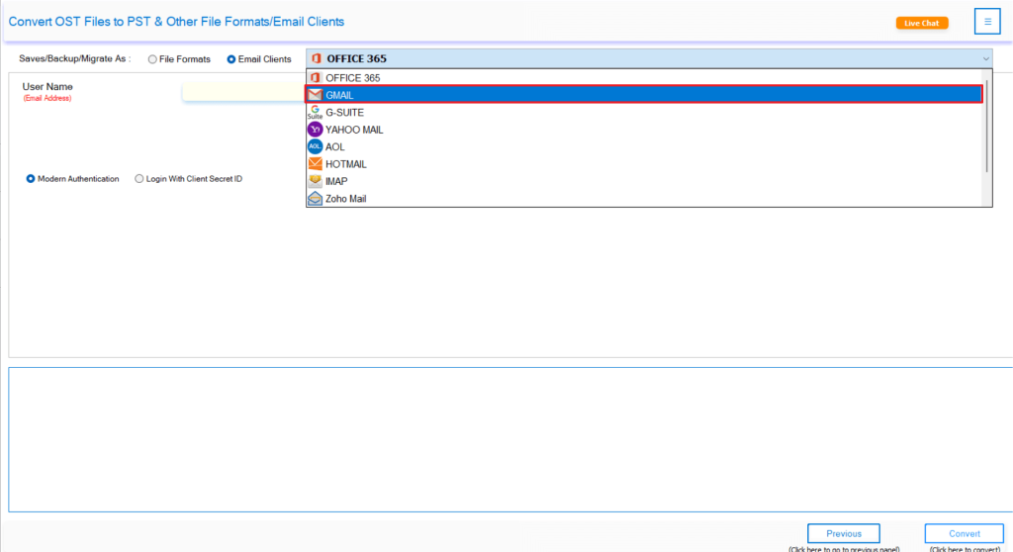Click the Zoho Mail envelope icon
Screen dimensions: 1013x552
(x=315, y=199)
